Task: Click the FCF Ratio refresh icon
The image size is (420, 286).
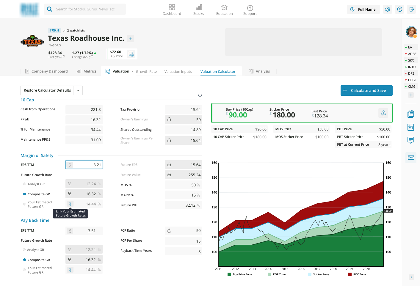Action: pos(169,231)
